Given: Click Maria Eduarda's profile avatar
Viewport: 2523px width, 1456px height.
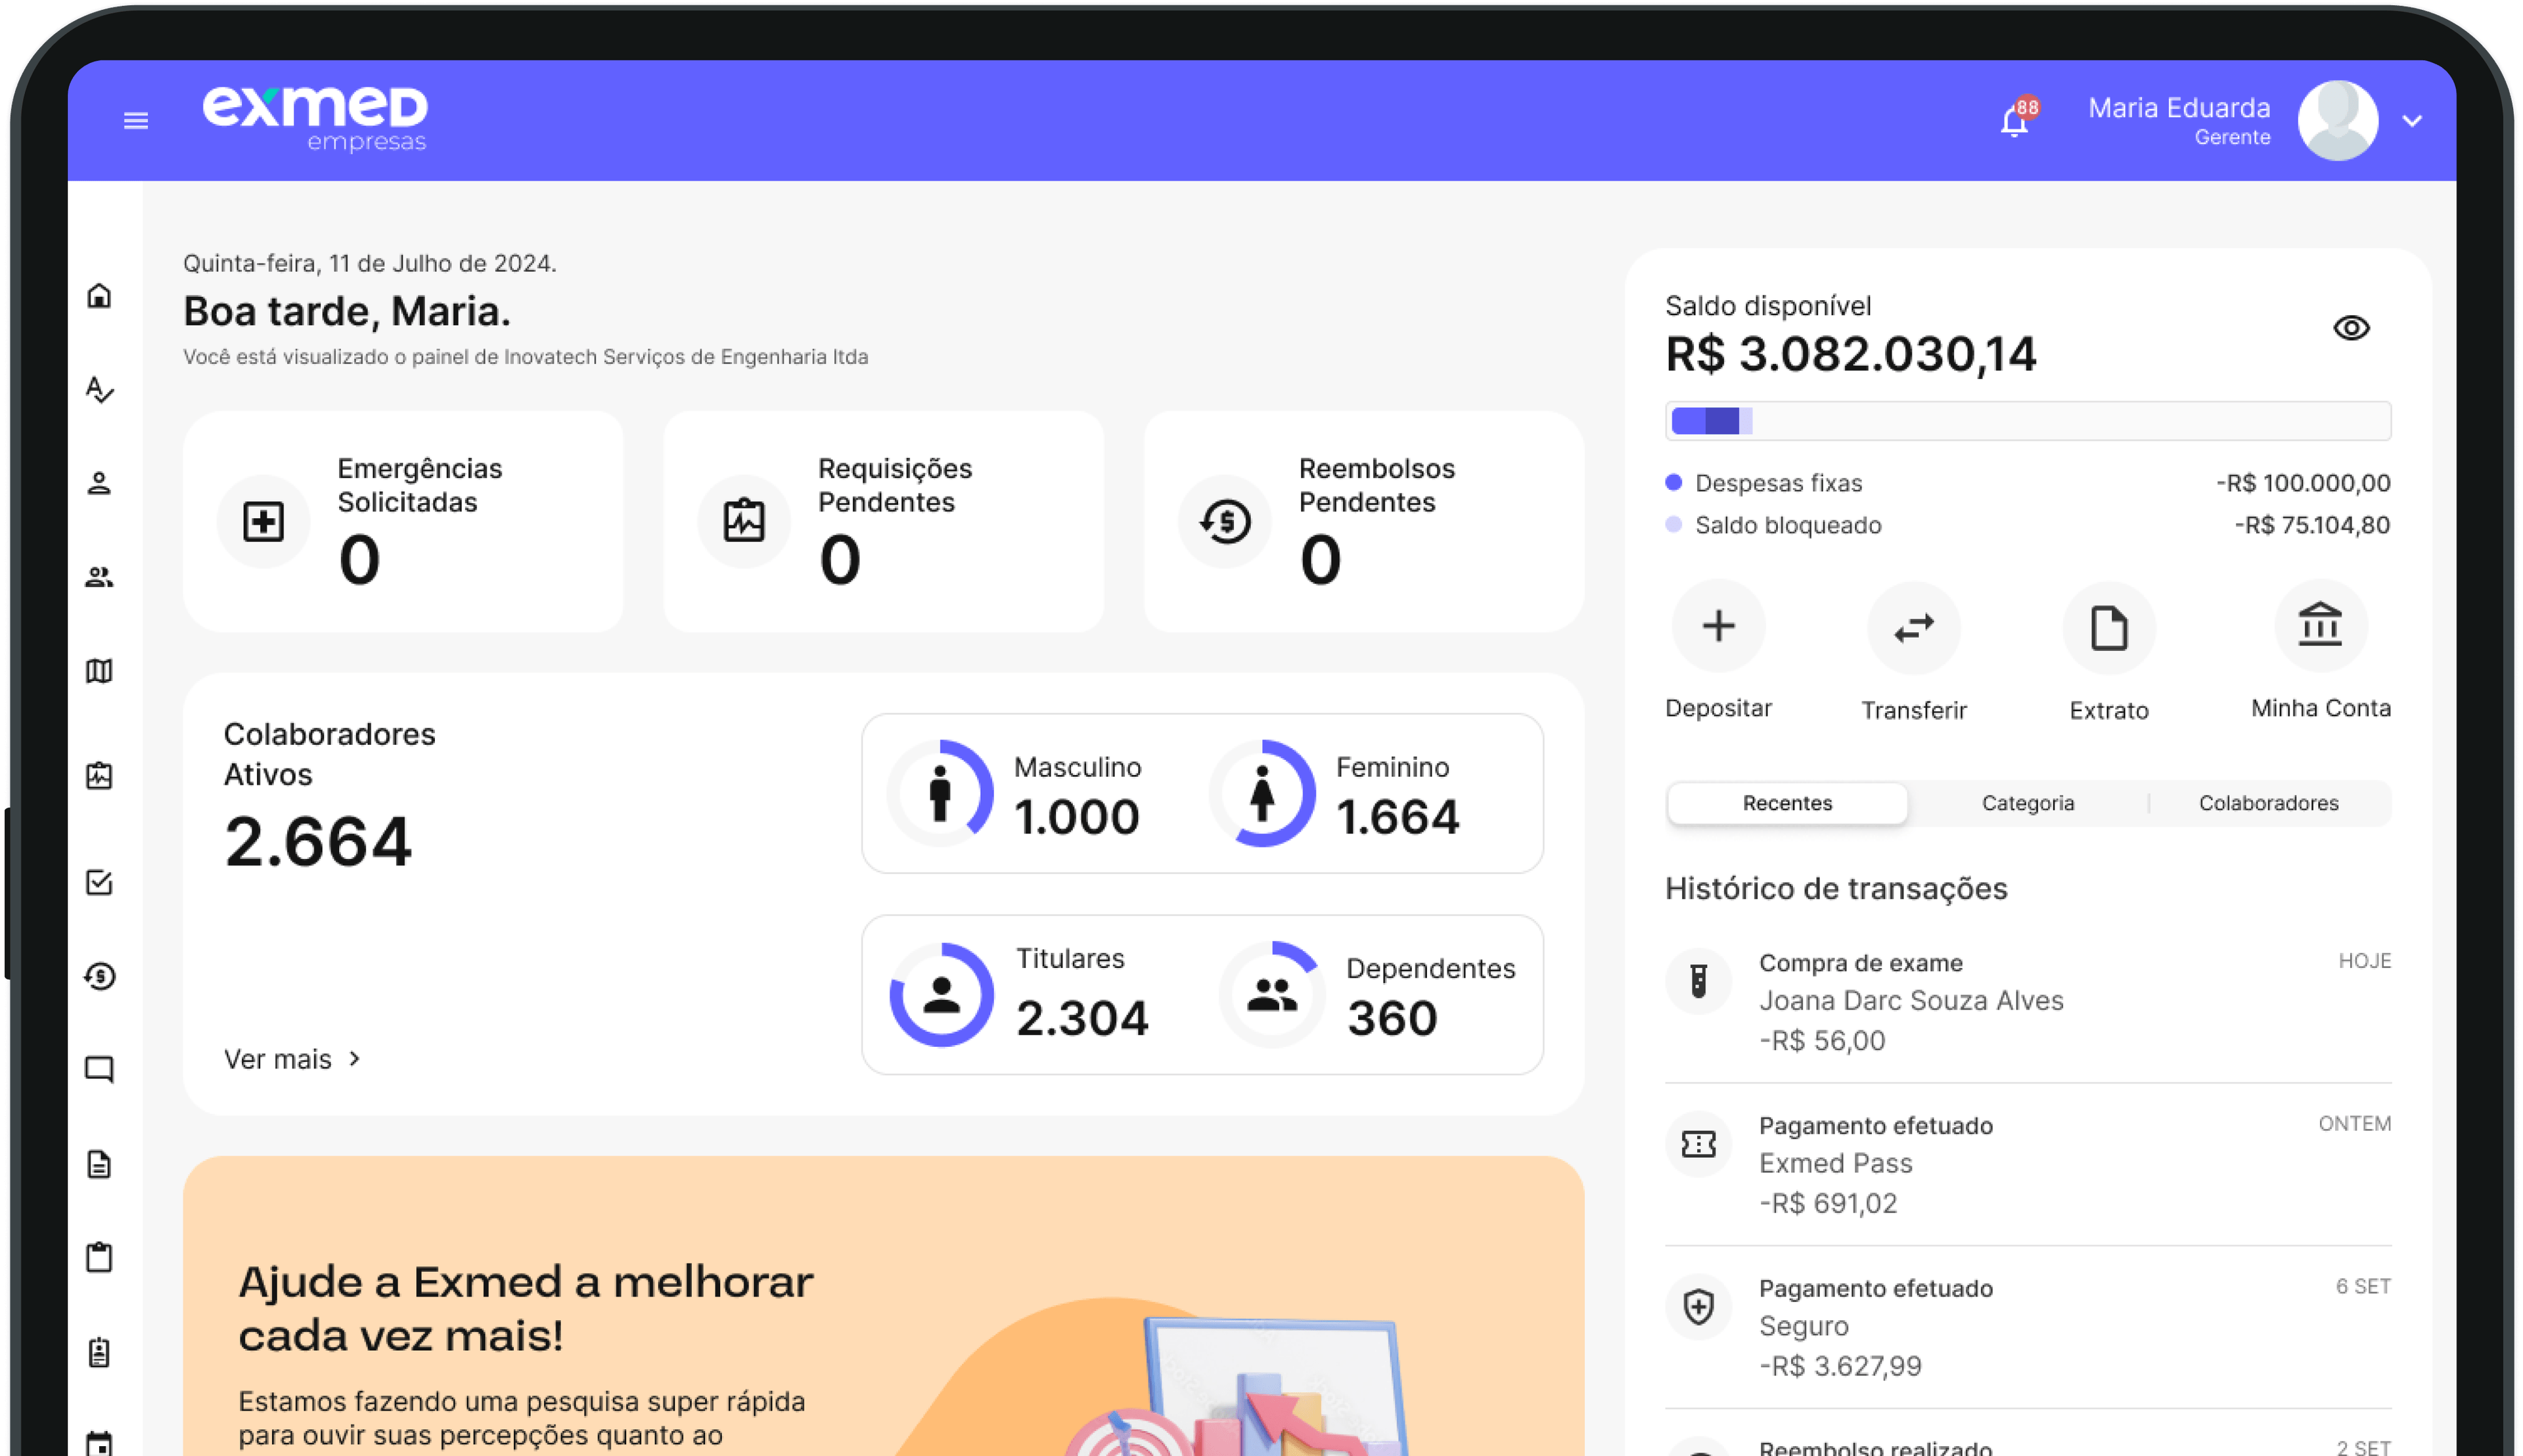Looking at the screenshot, I should (2337, 120).
